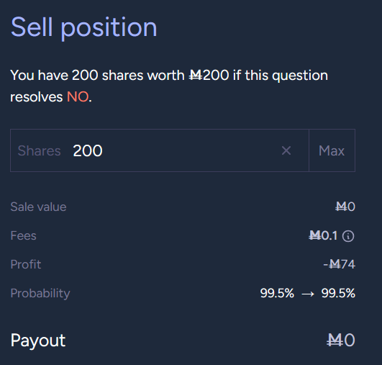The width and height of the screenshot is (382, 365).
Task: Select the -Ṁ74 profit value
Action: 339,264
